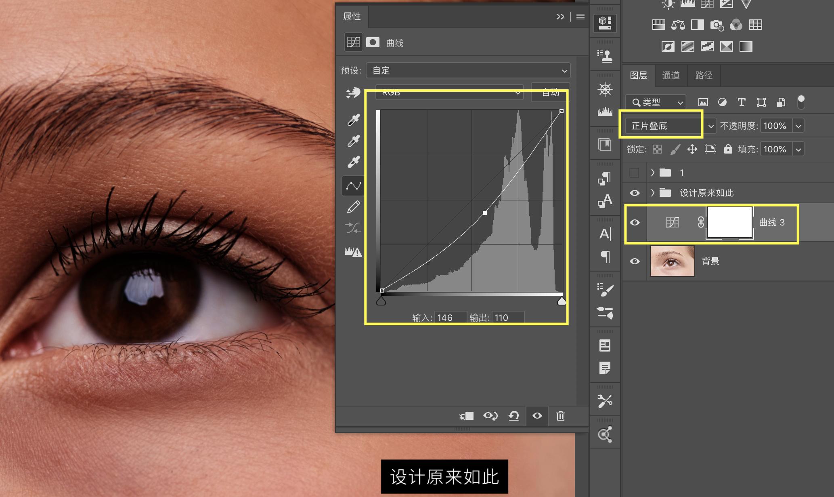Viewport: 834px width, 497px height.
Task: Select the edit points curve tool
Action: 354,186
